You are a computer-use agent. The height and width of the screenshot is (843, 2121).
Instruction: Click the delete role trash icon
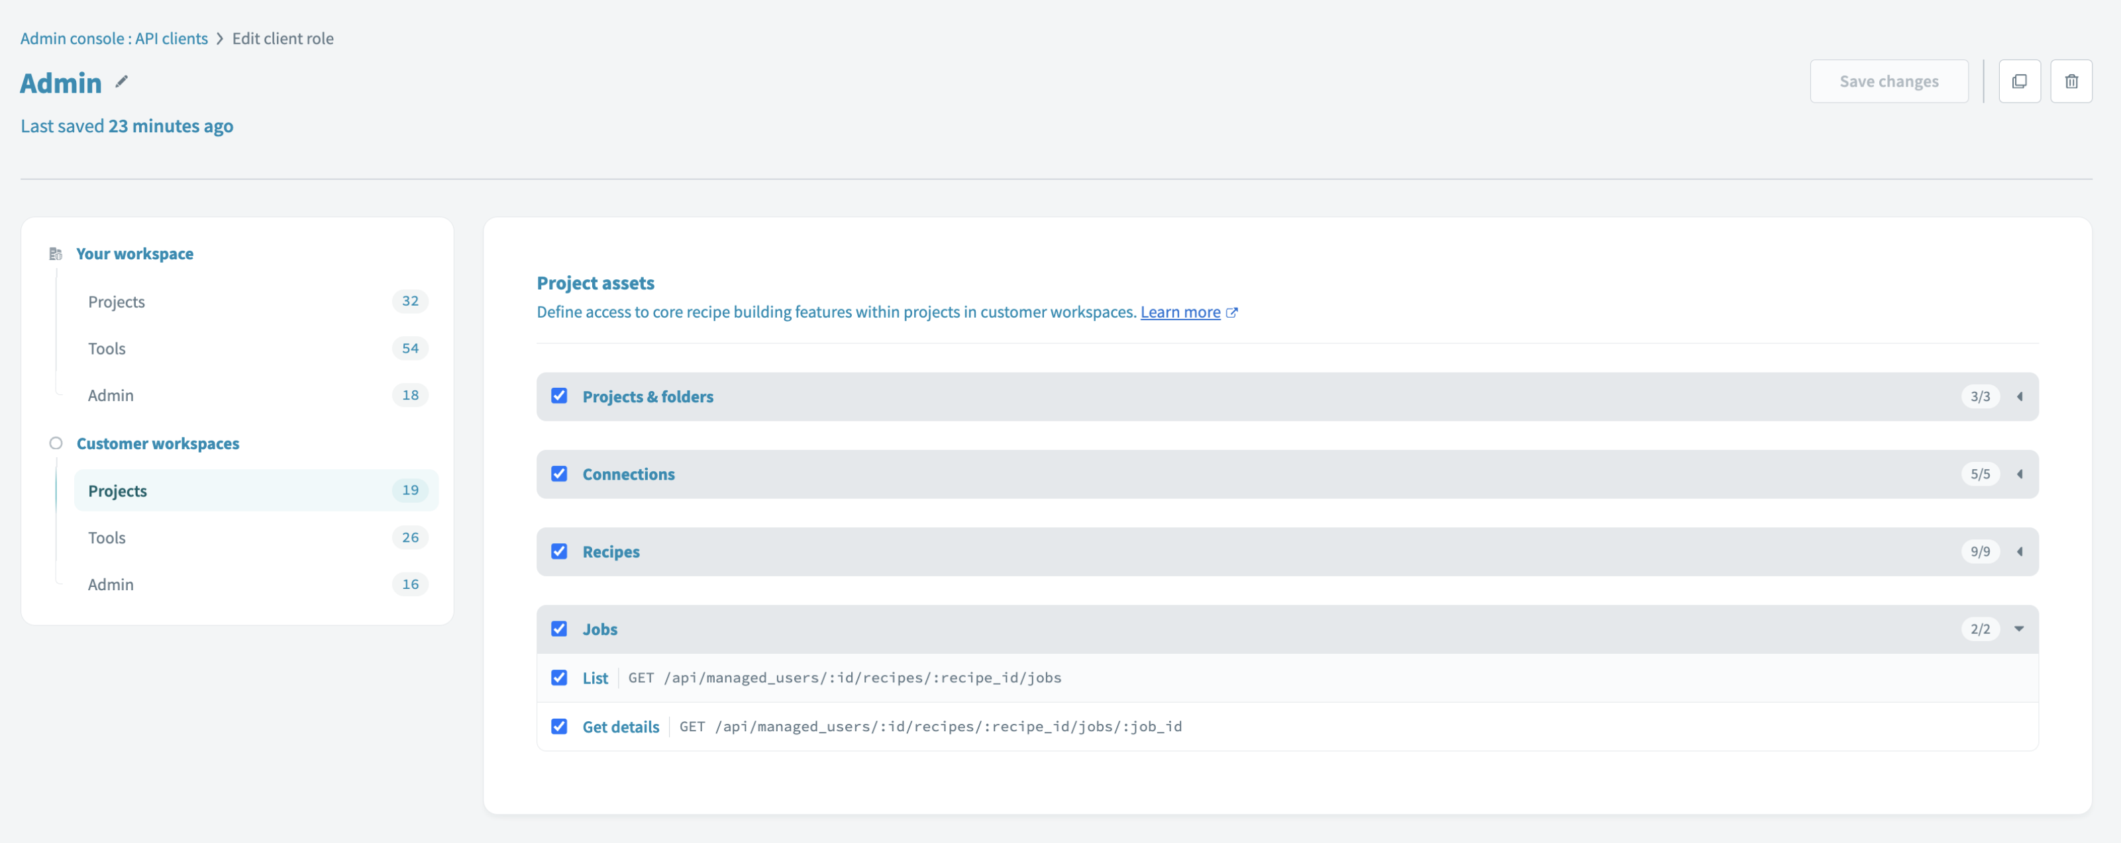pyautogui.click(x=2073, y=81)
